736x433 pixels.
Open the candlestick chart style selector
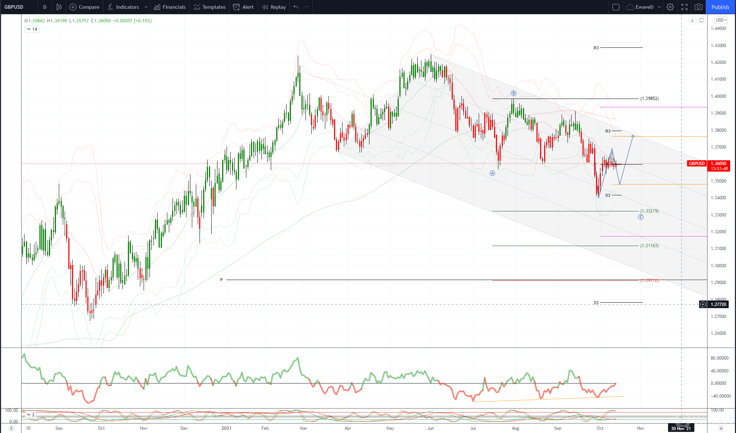pyautogui.click(x=59, y=7)
